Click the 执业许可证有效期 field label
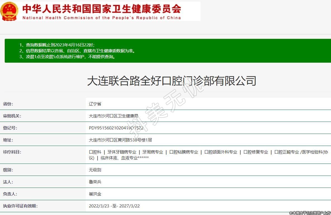331x215 pixels. click(x=20, y=206)
